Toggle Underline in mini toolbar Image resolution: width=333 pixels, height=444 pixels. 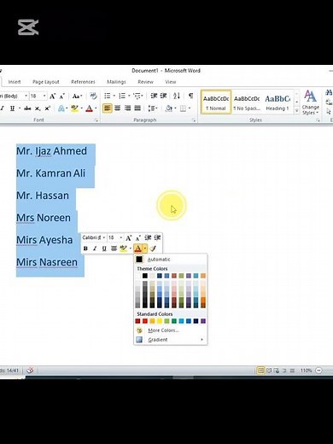pyautogui.click(x=104, y=248)
